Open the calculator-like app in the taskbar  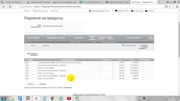pyautogui.click(x=44, y=98)
